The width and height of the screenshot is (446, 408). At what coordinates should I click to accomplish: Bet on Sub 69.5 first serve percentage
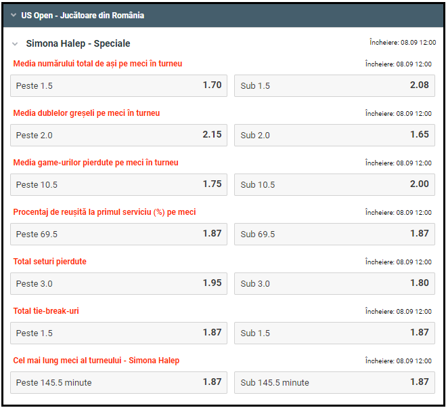[334, 234]
